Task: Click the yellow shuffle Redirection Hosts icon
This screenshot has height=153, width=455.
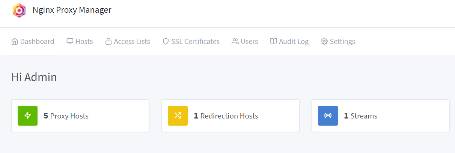Action: point(178,116)
